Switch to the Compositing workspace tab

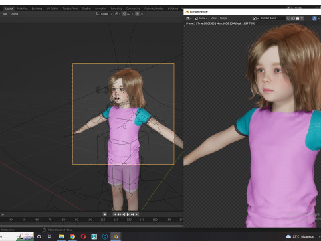[133, 9]
